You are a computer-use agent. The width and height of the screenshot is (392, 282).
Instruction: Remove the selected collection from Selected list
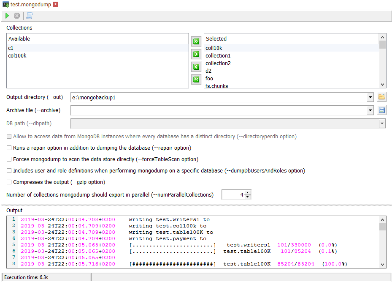196,67
